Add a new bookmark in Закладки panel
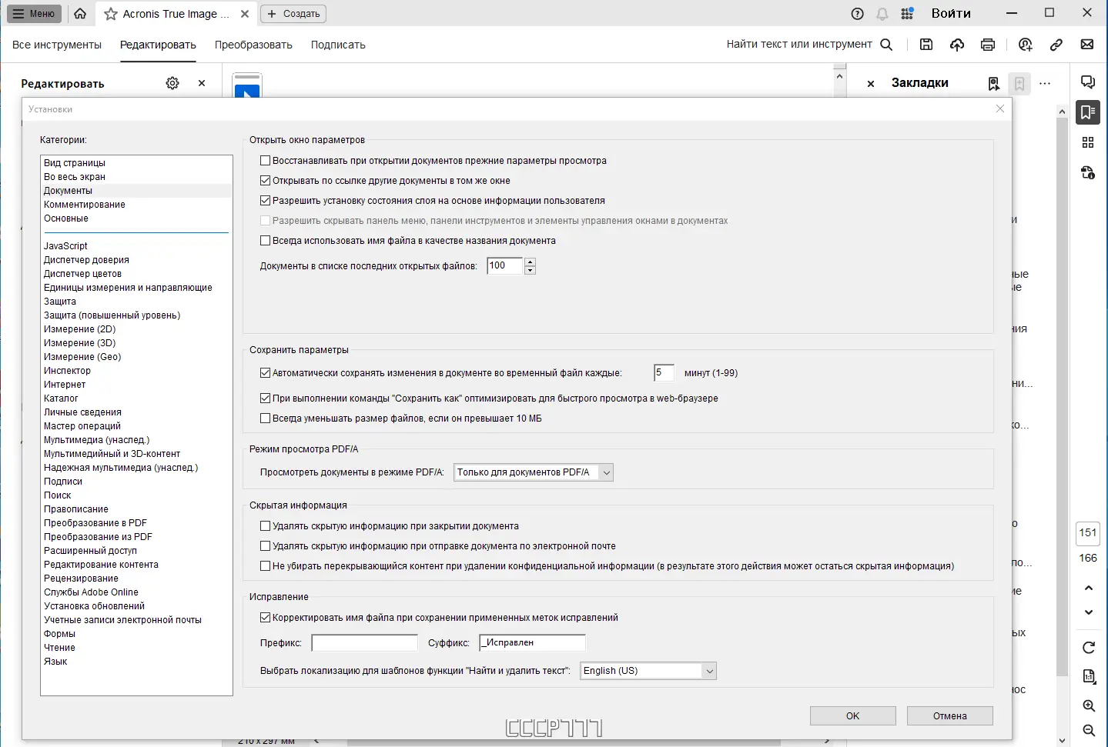Viewport: 1108px width, 747px height. tap(1019, 84)
